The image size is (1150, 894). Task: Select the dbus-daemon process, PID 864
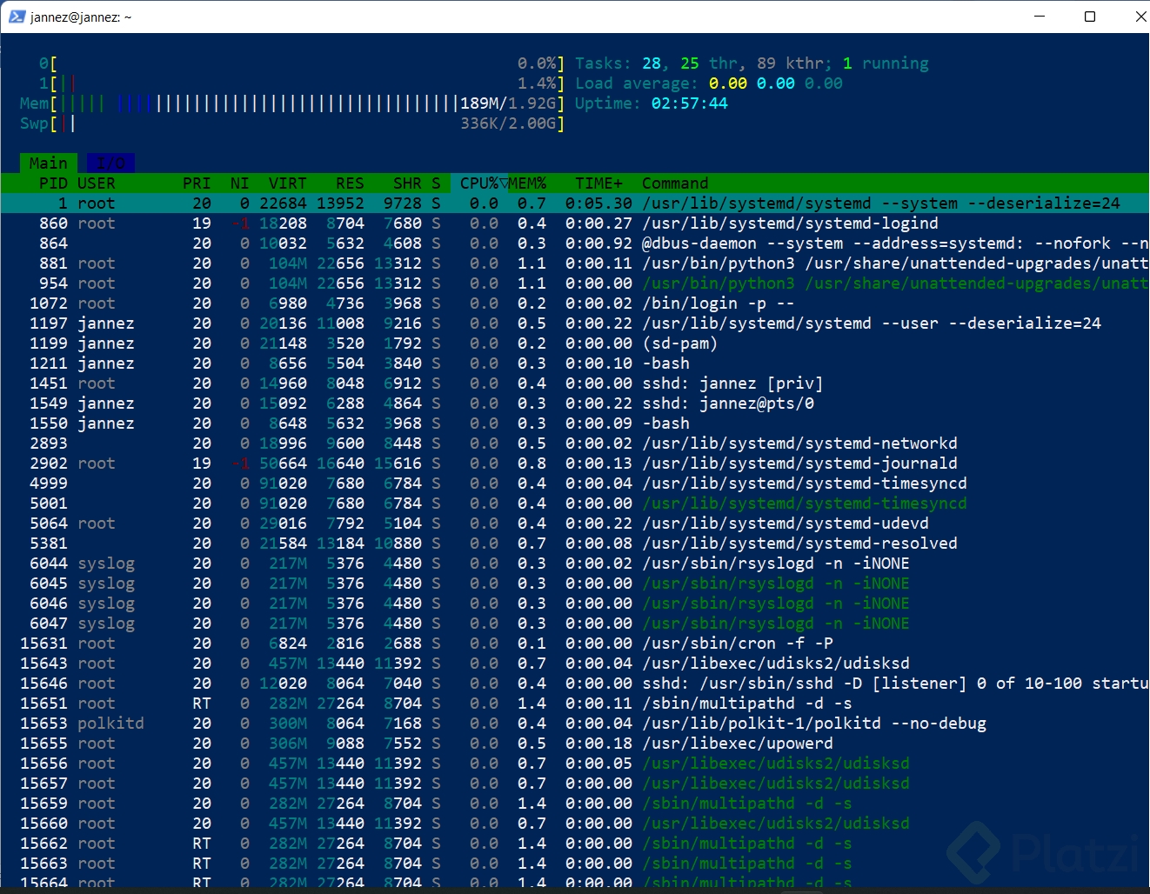575,244
